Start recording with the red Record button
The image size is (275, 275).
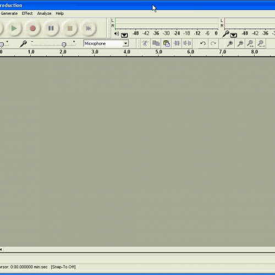click(x=33, y=29)
